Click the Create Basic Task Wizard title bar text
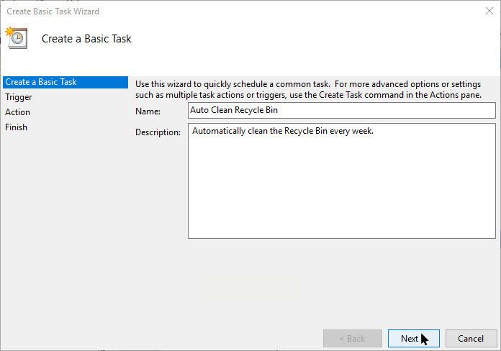Screen dimensions: 501x351 [53, 12]
